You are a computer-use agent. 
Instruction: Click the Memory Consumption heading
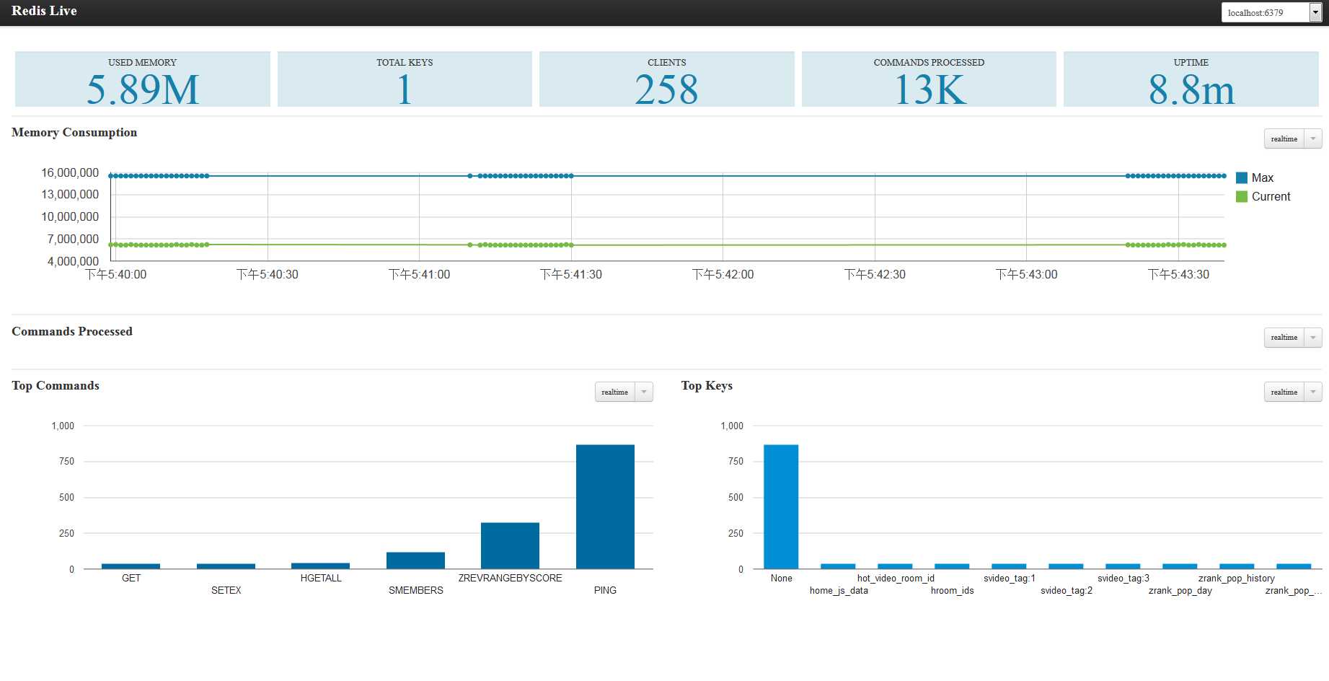pyautogui.click(x=74, y=132)
